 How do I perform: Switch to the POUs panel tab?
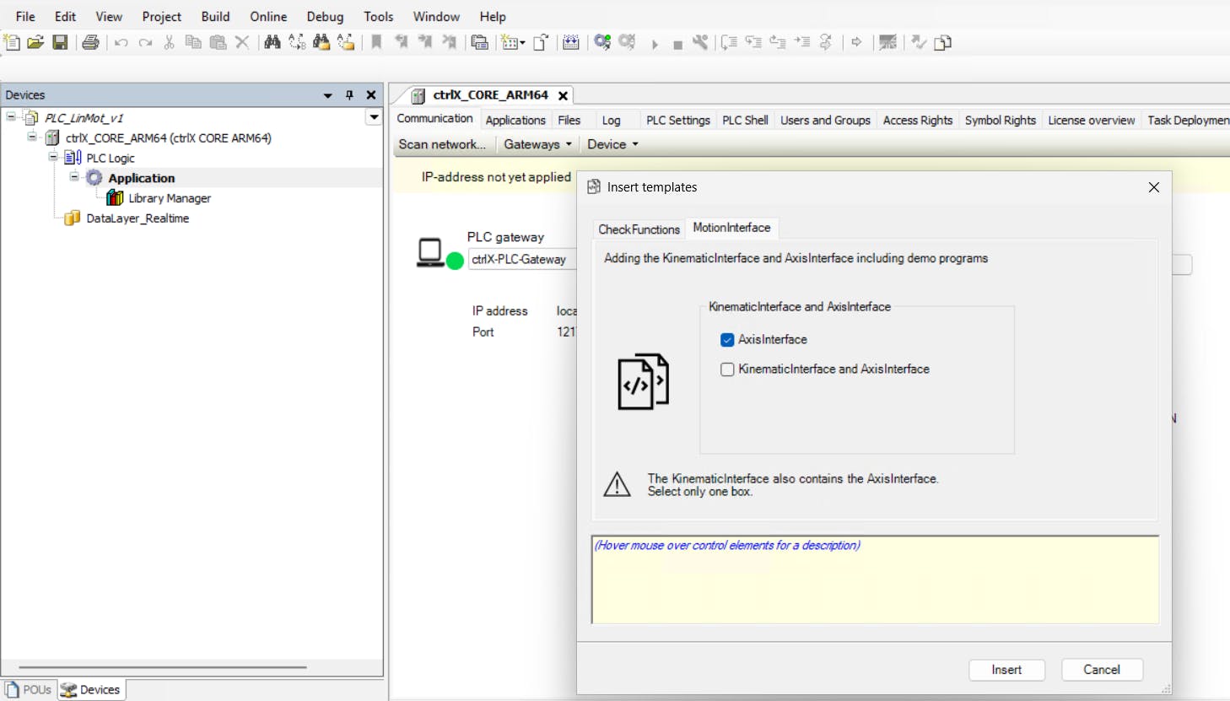[x=30, y=689]
